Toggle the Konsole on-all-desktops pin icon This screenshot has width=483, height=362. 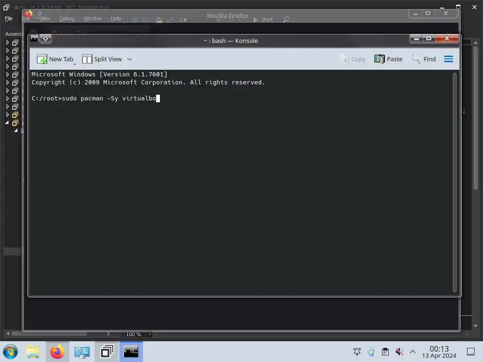[x=46, y=39]
